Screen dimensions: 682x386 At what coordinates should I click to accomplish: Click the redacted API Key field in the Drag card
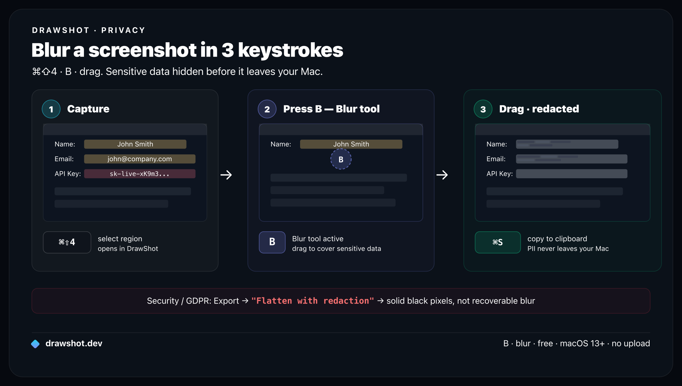[x=572, y=174]
